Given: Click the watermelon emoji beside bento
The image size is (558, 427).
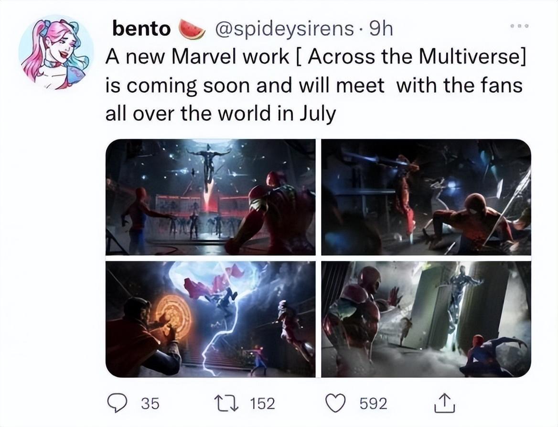Looking at the screenshot, I should click(191, 30).
